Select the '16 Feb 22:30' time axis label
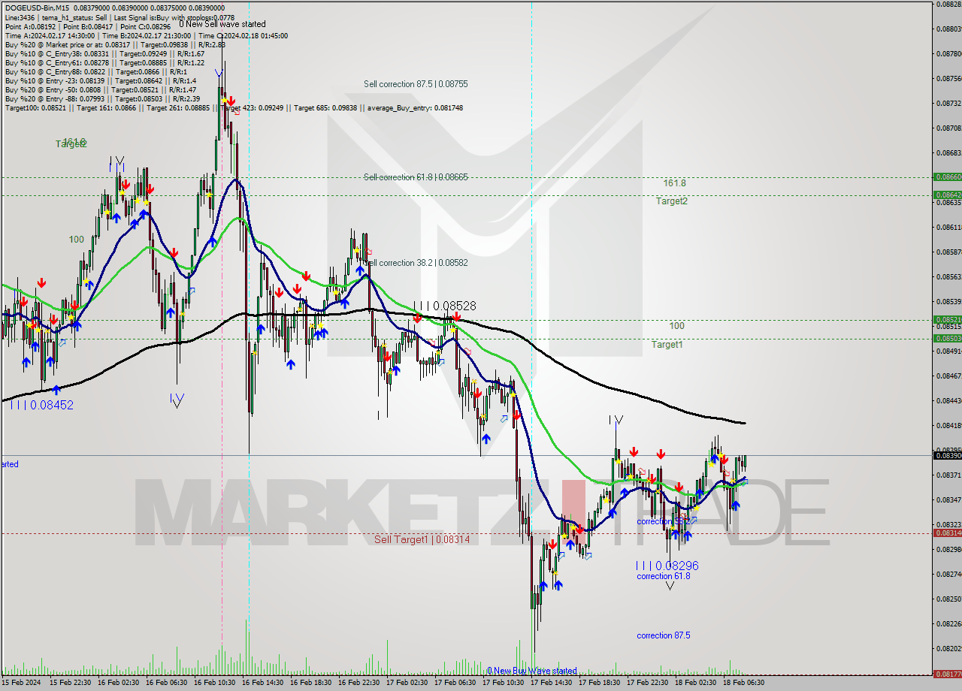Viewport: 962px width, 691px height. tap(358, 683)
